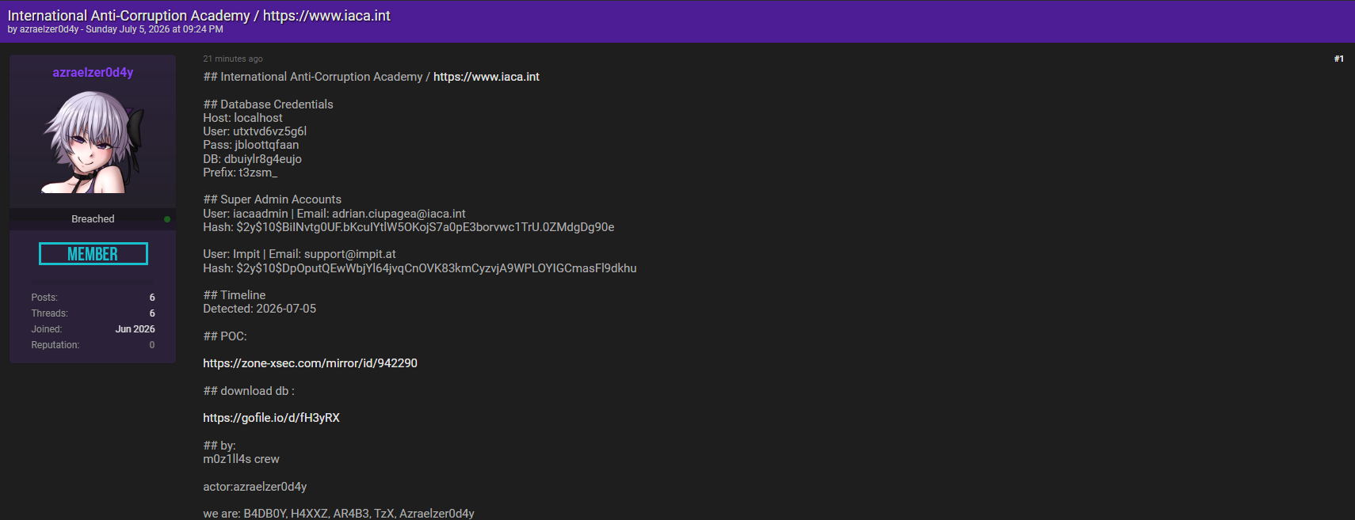Click the Posts count in user stats
This screenshot has height=520, width=1355.
[152, 298]
